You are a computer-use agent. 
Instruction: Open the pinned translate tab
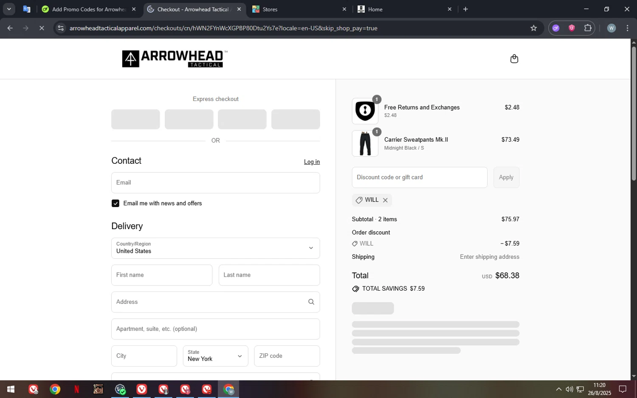27,9
